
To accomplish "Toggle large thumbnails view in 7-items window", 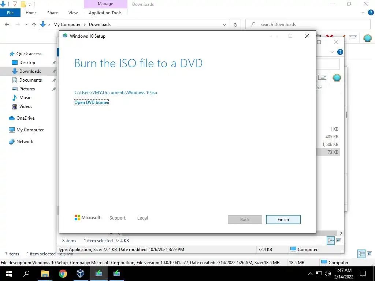I will tap(370, 253).
